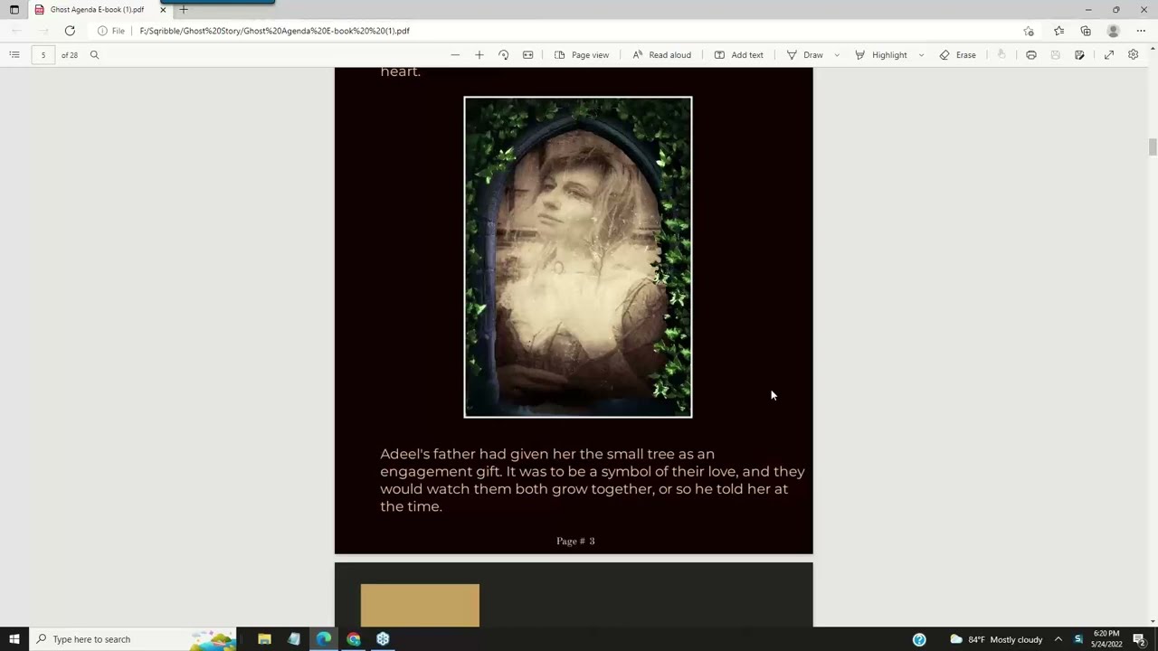Select the Add text tool
This screenshot has height=651, width=1158.
click(738, 55)
